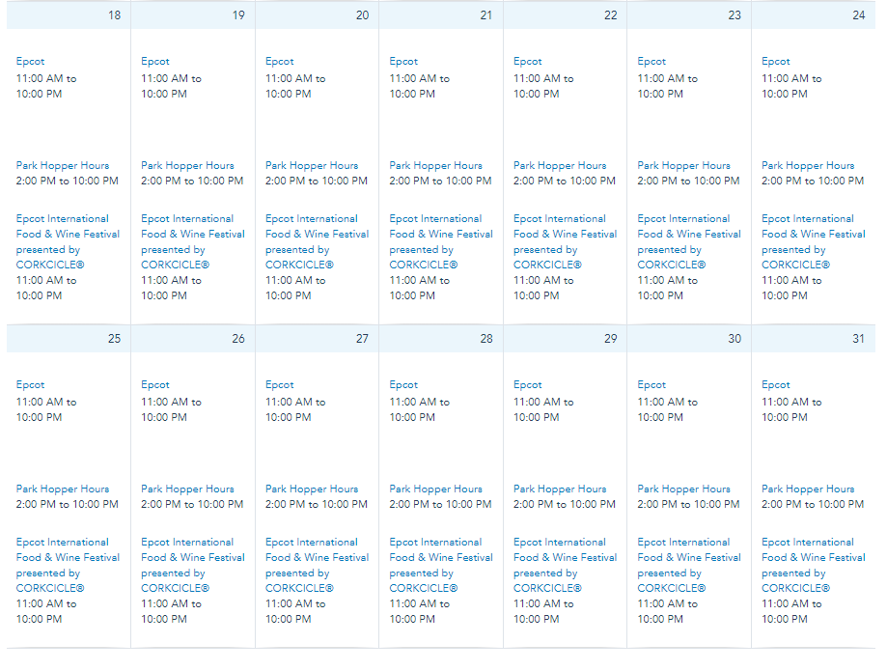Select the Epcot link on day 27
Viewport: 887px width, 671px height.
[280, 384]
